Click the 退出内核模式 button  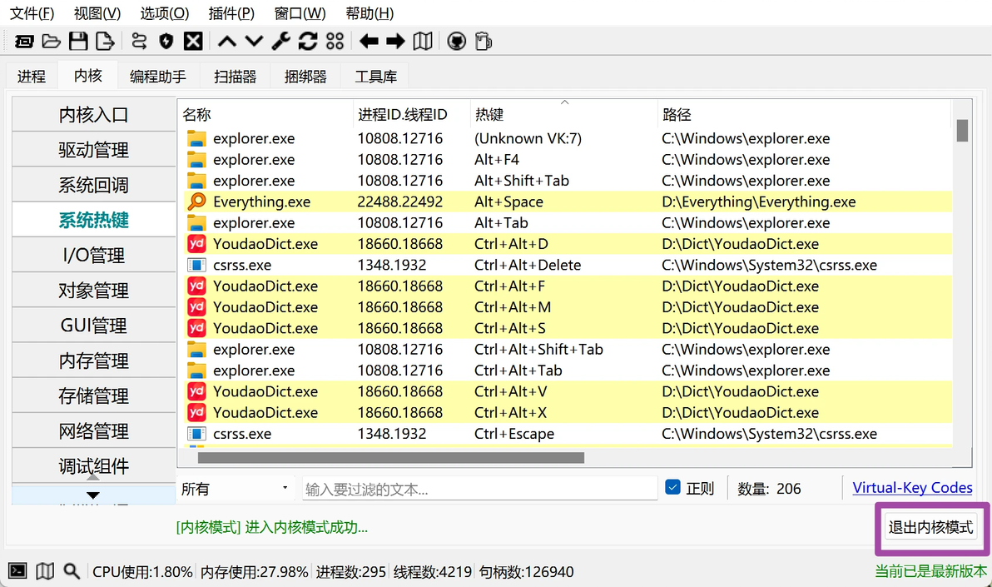point(930,527)
